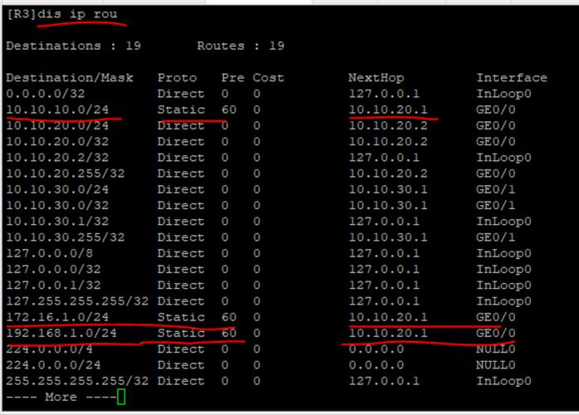This screenshot has height=415, width=579.
Task: Click Static protocol in 172.16.1.0/24 row
Action: point(181,317)
